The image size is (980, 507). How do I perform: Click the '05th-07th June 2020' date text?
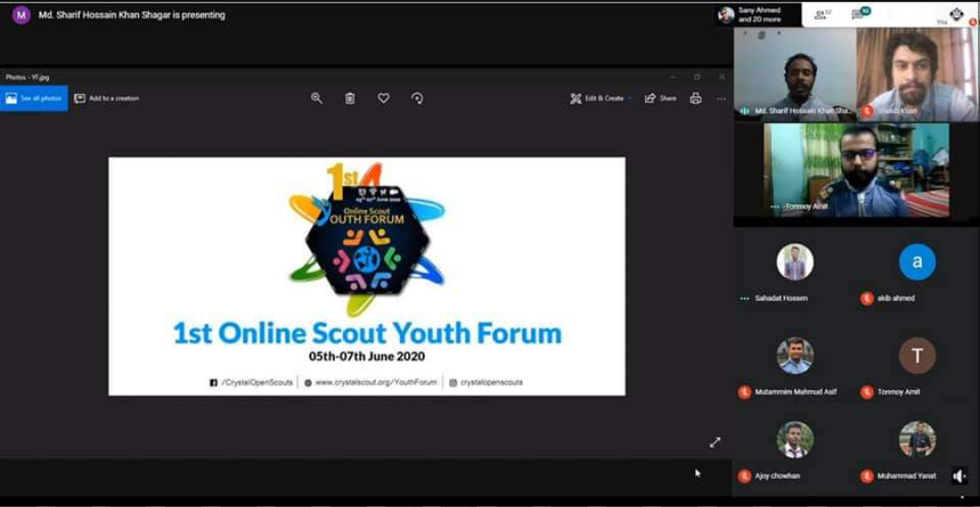[367, 357]
